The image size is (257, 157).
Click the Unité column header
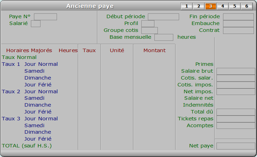point(117,50)
